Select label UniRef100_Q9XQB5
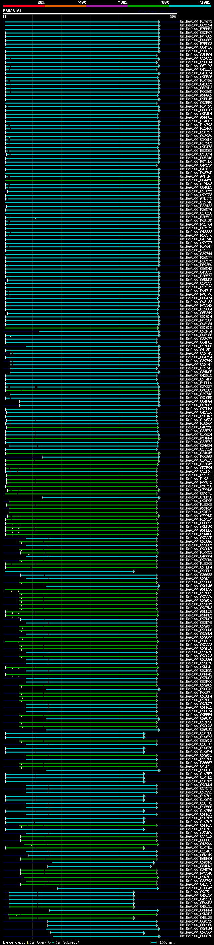The height and width of the screenshot is (945, 214). pyautogui.click(x=196, y=398)
